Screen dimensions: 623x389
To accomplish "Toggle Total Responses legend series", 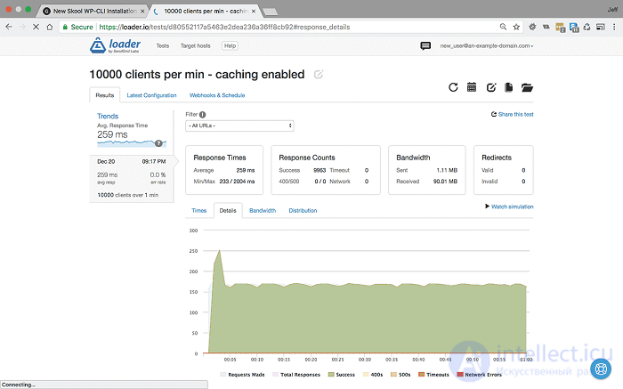I will [x=296, y=374].
